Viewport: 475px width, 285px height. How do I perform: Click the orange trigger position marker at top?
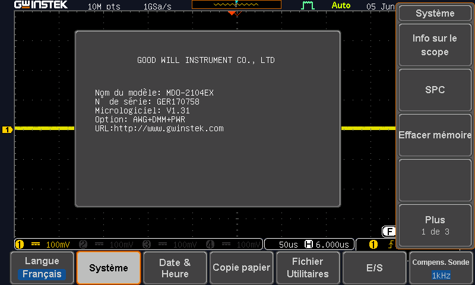[232, 13]
